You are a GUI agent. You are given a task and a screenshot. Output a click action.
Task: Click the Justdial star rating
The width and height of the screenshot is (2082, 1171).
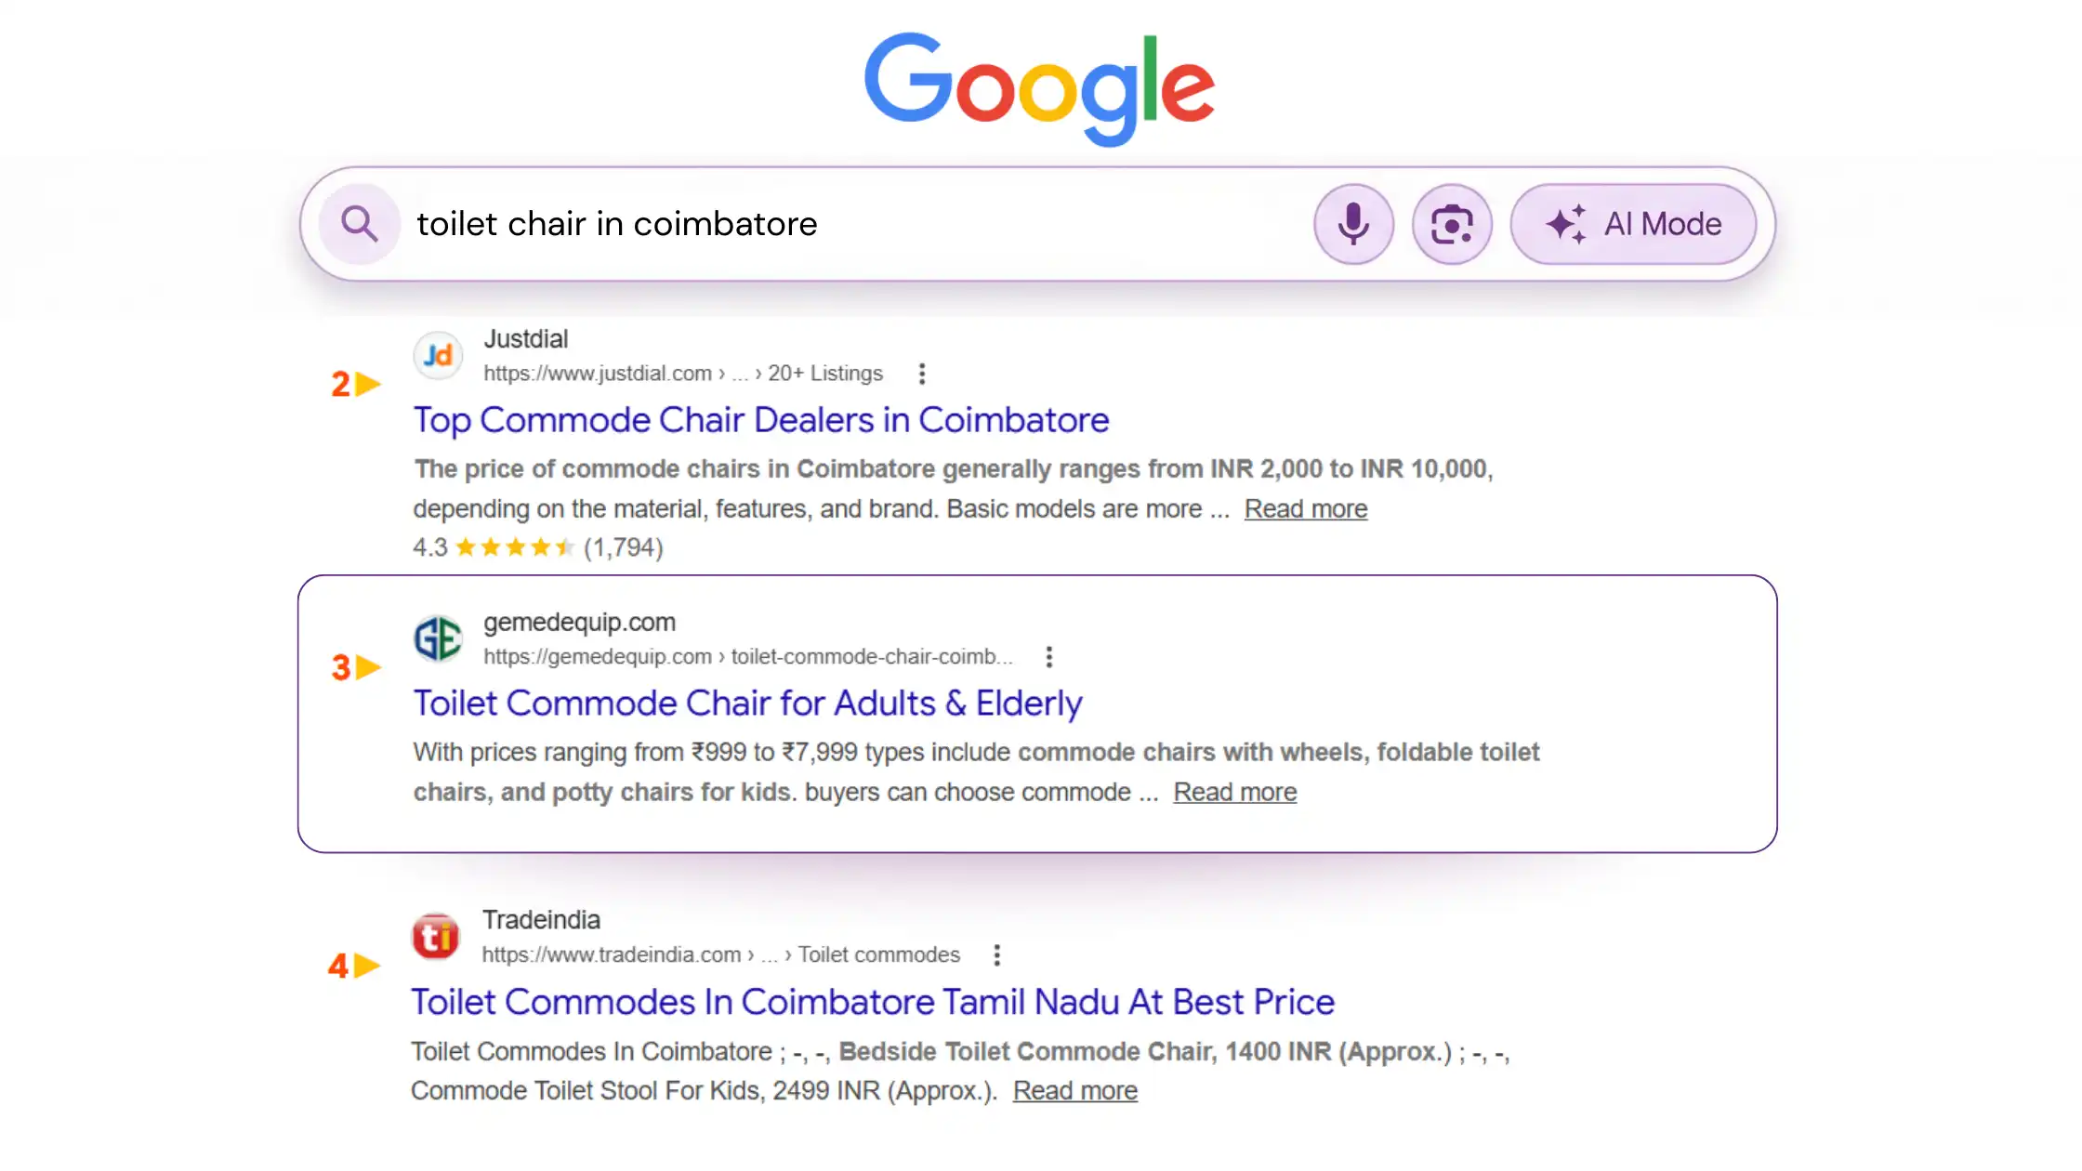point(515,547)
